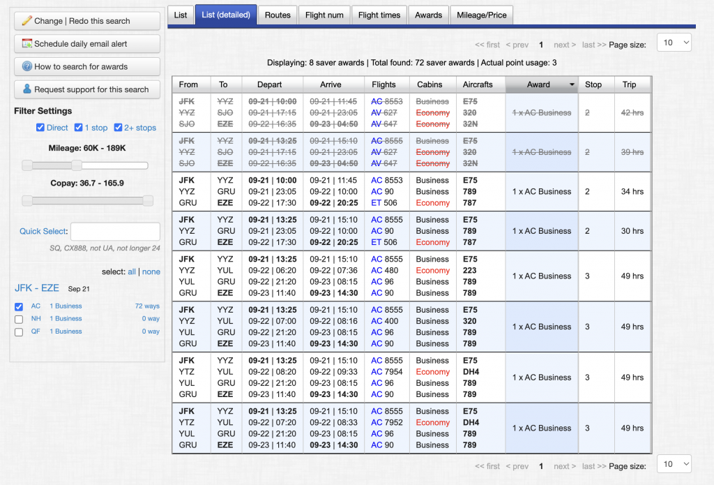Toggle the 1 stop filter checkbox
Viewport: 714px width, 485px height.
78,127
